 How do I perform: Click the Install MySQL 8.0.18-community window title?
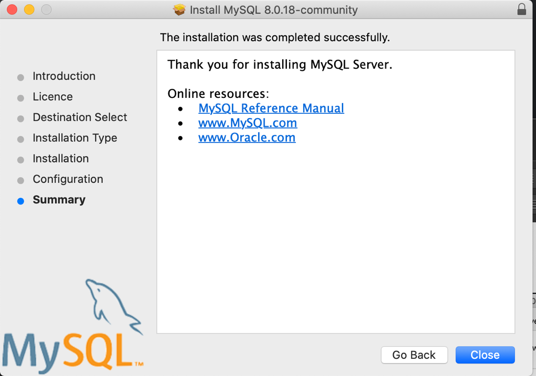point(273,10)
